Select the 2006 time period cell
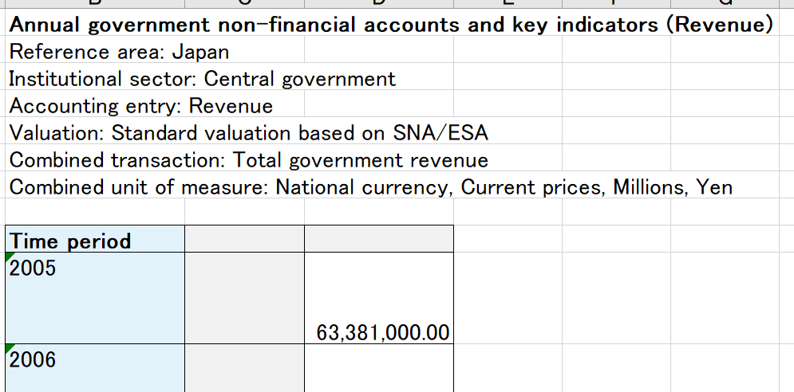794x392 pixels. (x=95, y=368)
